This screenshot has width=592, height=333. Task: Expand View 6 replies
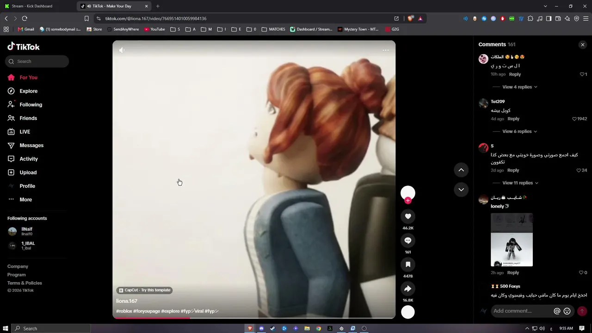520,131
